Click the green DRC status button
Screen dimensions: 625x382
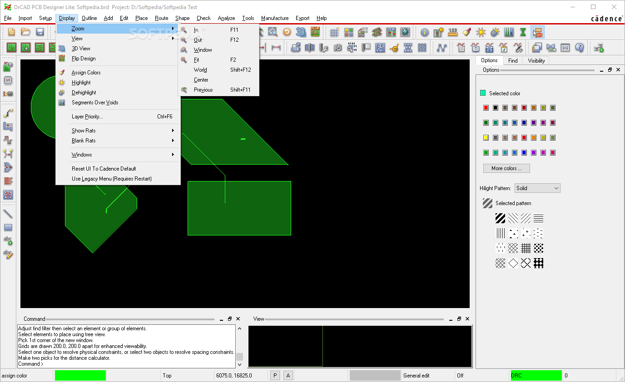[536, 375]
